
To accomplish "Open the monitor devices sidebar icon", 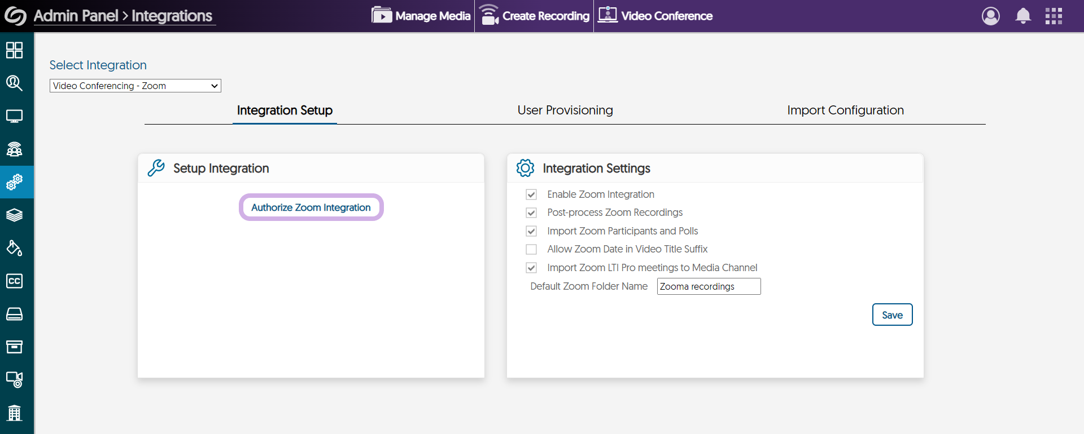I will click(14, 116).
